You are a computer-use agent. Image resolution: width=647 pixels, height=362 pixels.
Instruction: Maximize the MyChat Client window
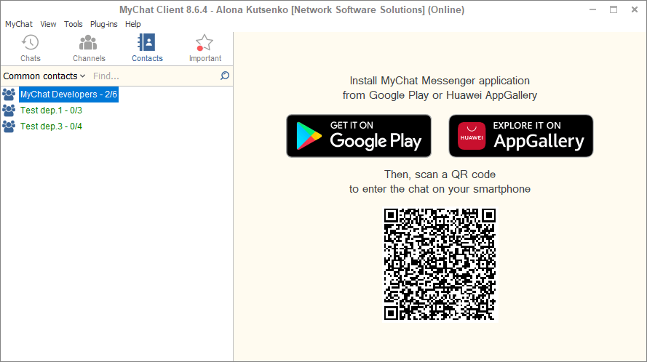pyautogui.click(x=614, y=9)
